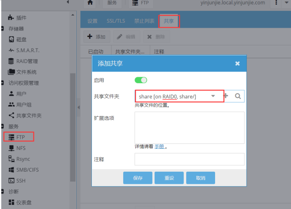
Task: Open the 用户 users page
Action: [18, 94]
